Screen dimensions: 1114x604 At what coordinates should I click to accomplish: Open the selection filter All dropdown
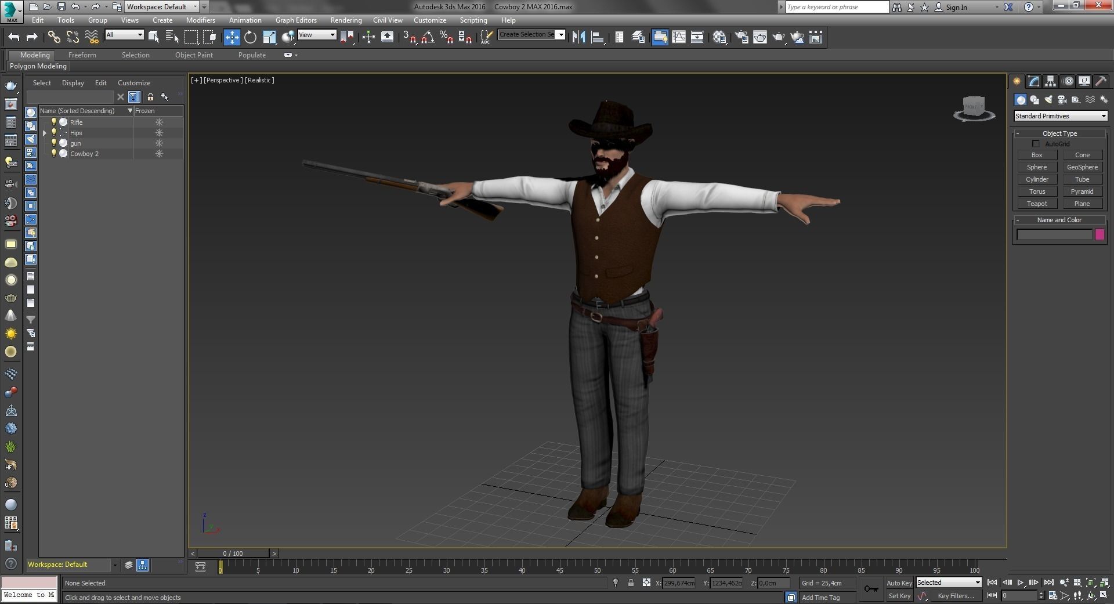pyautogui.click(x=124, y=35)
